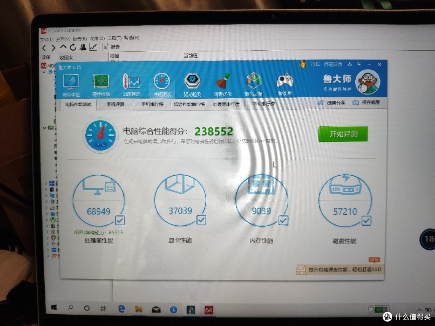The width and height of the screenshot is (435, 326).
Task: Expand the colored-shield security node in AIDA64 tree
Action: point(48,238)
